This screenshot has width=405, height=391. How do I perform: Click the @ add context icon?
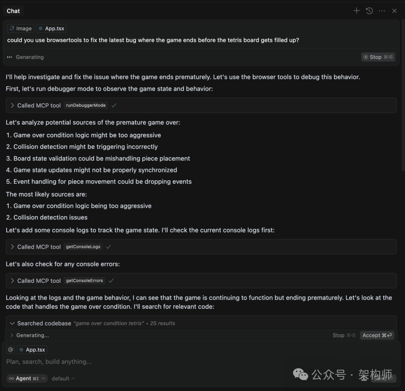tap(11, 349)
